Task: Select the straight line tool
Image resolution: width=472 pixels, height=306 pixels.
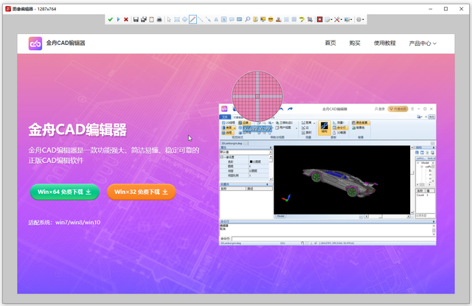Action: (x=201, y=20)
